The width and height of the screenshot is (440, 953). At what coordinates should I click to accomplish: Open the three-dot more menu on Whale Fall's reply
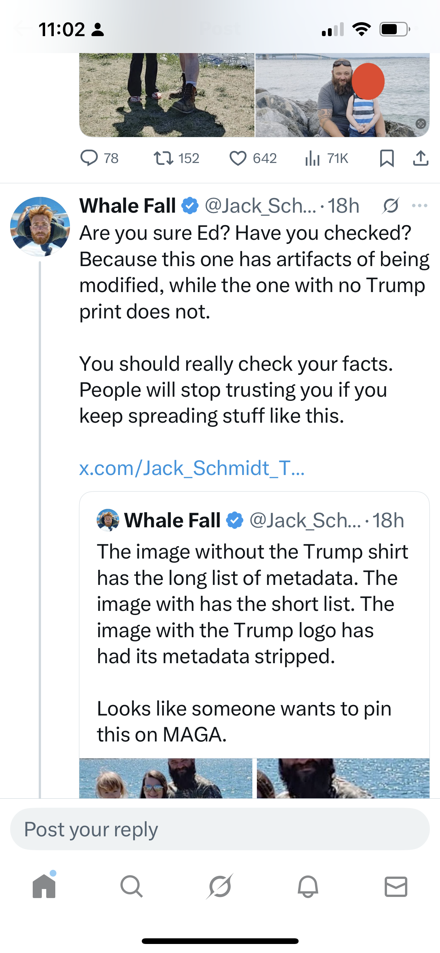[x=420, y=206]
